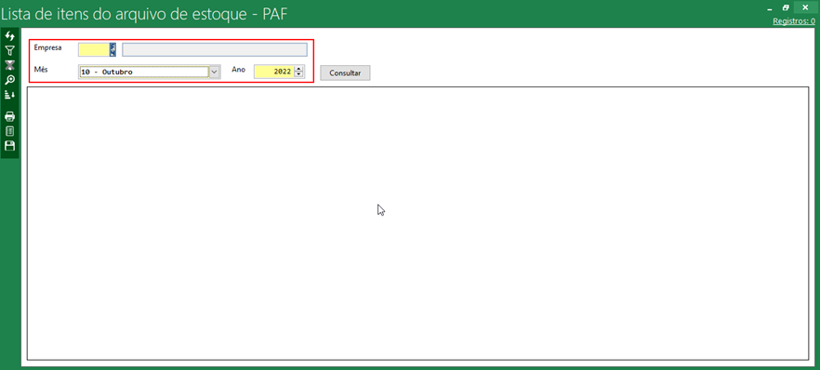Click the F4 lookup button beside Empresa

(x=112, y=49)
